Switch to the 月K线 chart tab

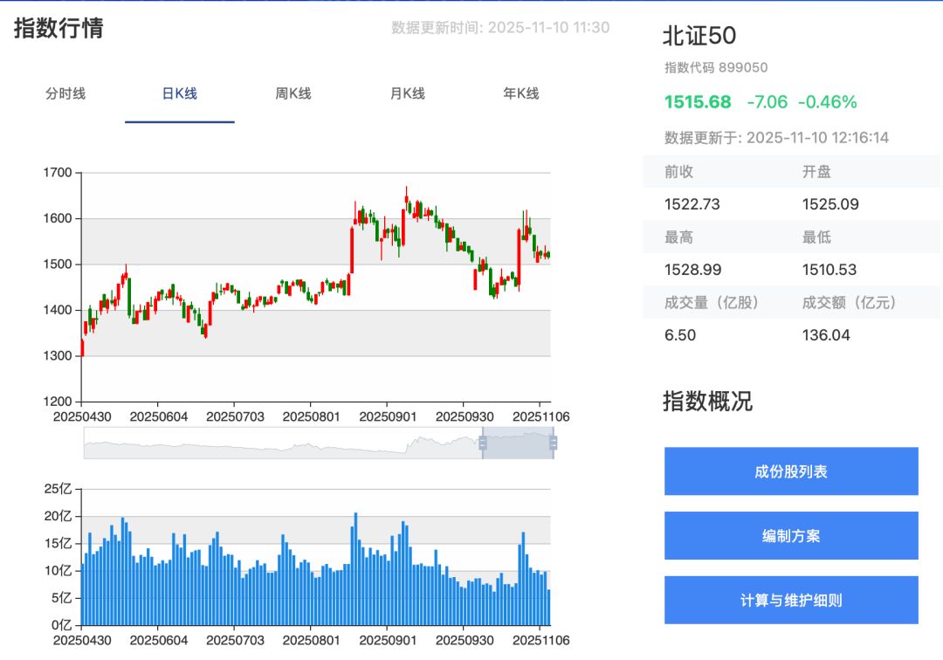click(x=407, y=93)
